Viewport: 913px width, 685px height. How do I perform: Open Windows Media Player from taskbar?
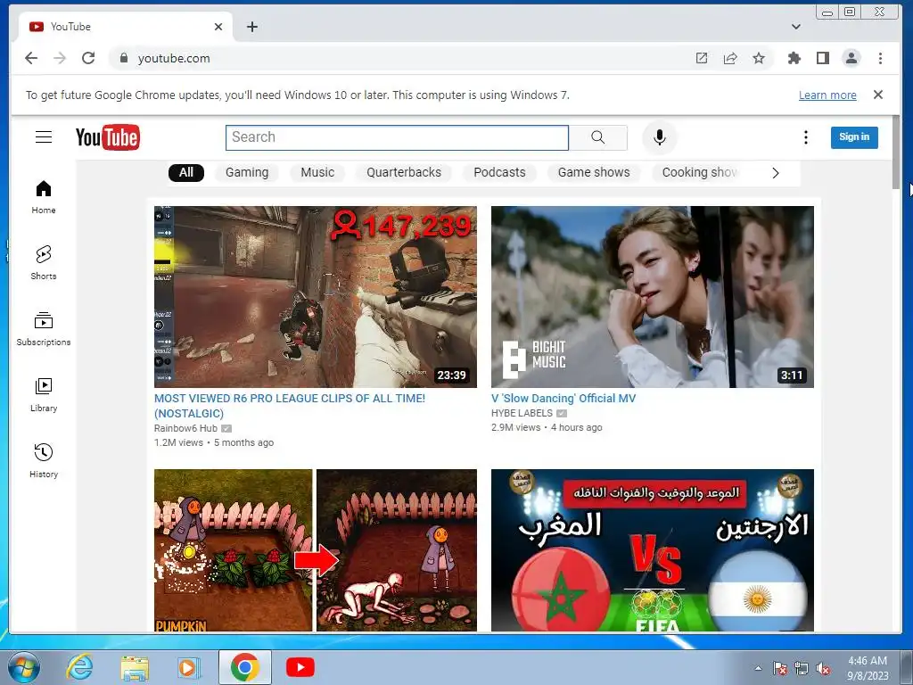(x=188, y=667)
